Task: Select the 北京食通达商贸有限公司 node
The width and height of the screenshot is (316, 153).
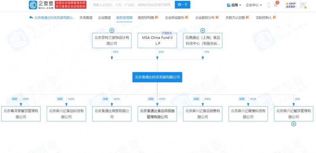Action: tap(112, 114)
